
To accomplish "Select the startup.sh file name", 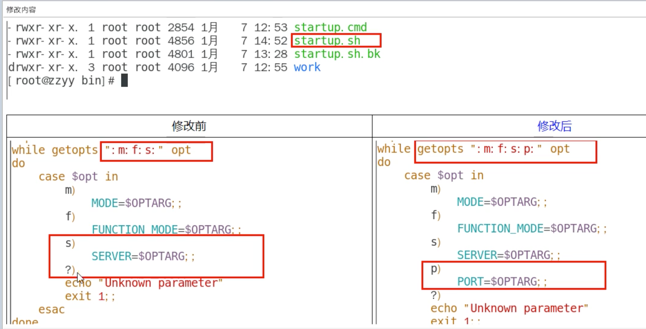I will point(327,41).
